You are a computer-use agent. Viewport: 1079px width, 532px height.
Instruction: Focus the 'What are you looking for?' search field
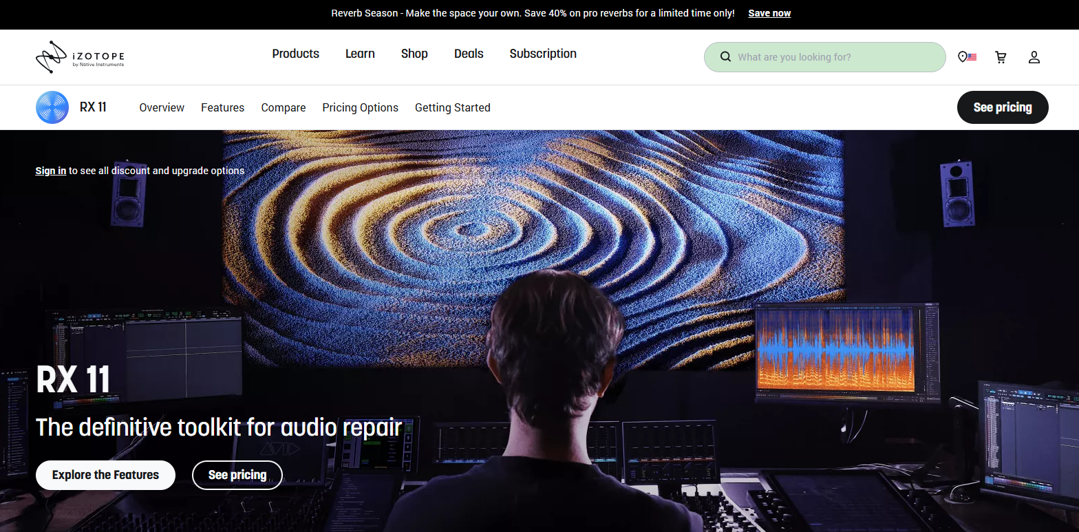[833, 57]
